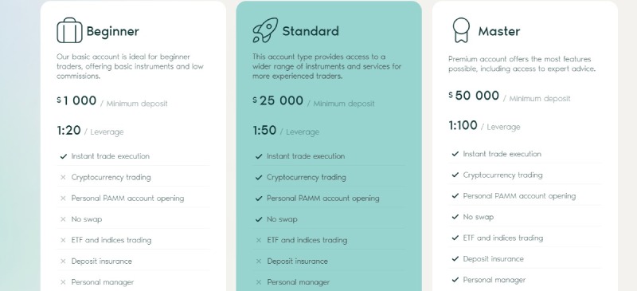Image resolution: width=637 pixels, height=291 pixels.
Task: Click X mark beside Standard Deposit insurance
Action: tap(259, 262)
